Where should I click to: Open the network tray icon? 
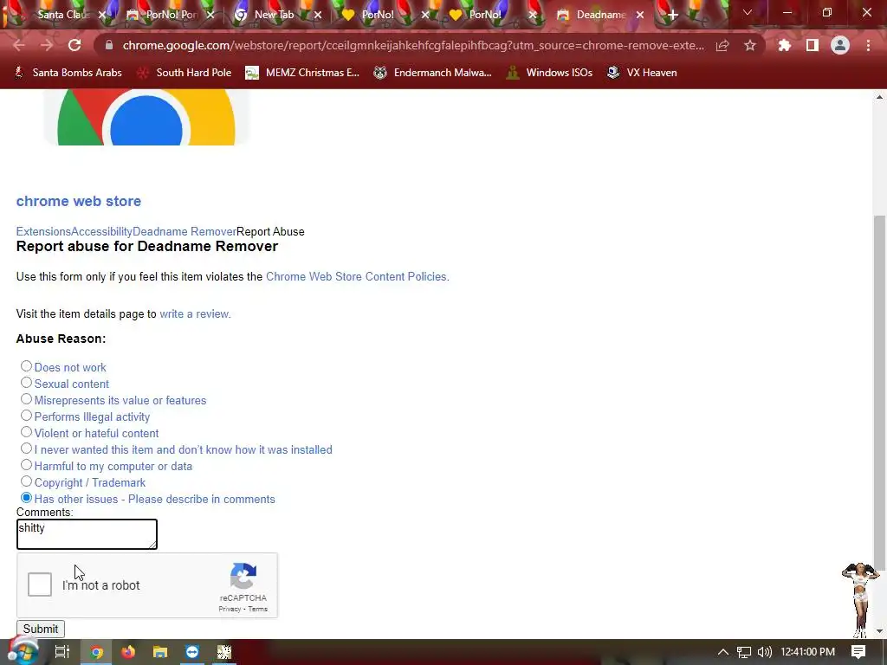click(743, 652)
